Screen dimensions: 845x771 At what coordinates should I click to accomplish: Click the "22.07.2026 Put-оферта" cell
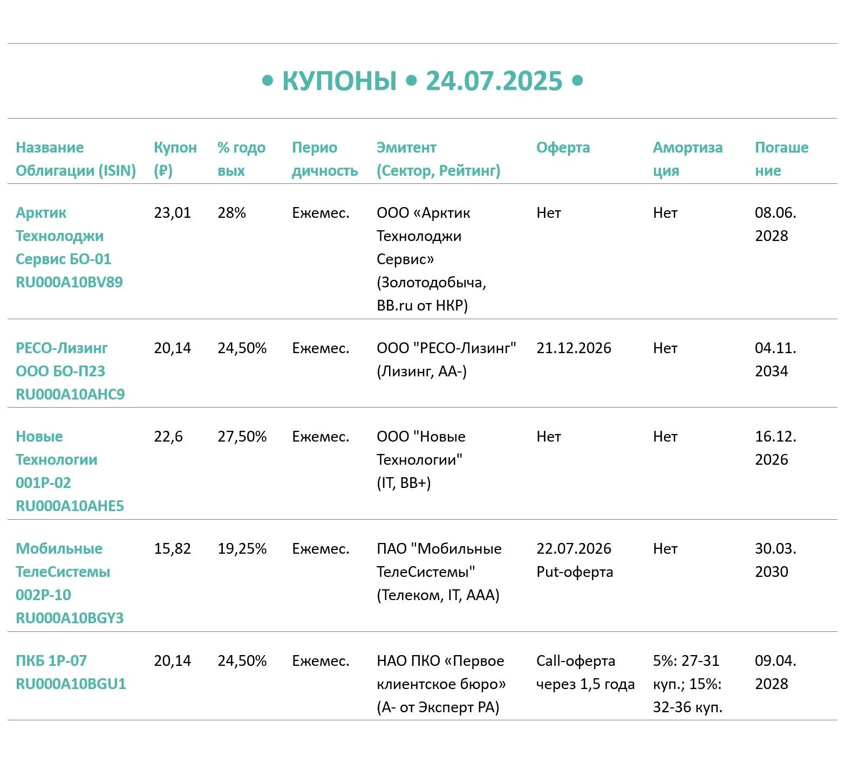(575, 560)
